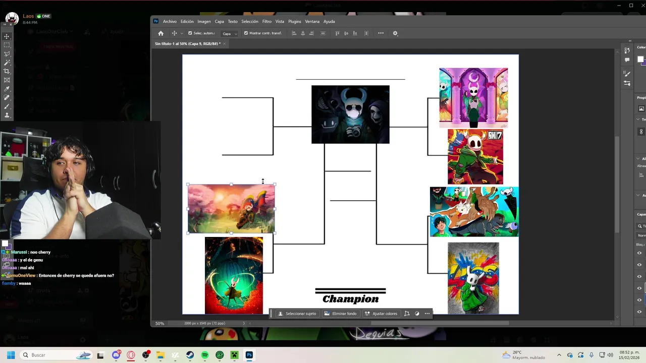This screenshot has width=646, height=363.
Task: Toggle the Selec. autom. checkbox
Action: coord(190,33)
